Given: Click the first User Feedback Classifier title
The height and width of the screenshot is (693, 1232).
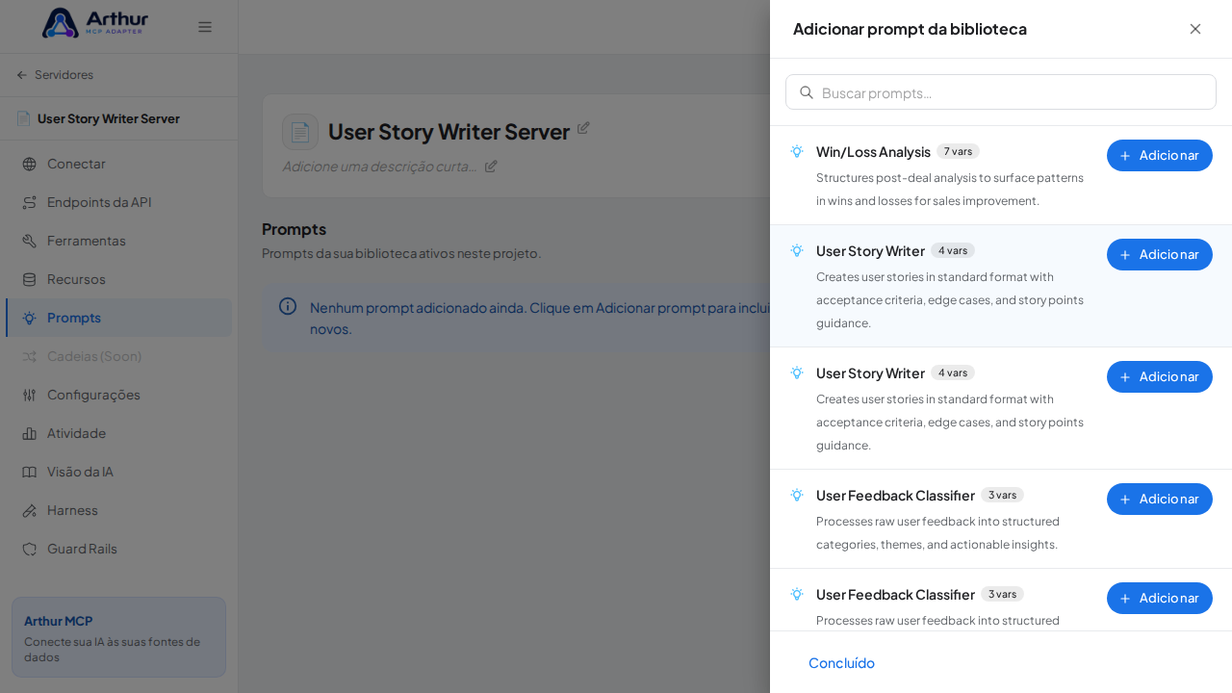Looking at the screenshot, I should (895, 496).
